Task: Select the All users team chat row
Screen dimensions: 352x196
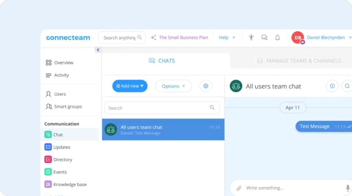Action: (163, 130)
